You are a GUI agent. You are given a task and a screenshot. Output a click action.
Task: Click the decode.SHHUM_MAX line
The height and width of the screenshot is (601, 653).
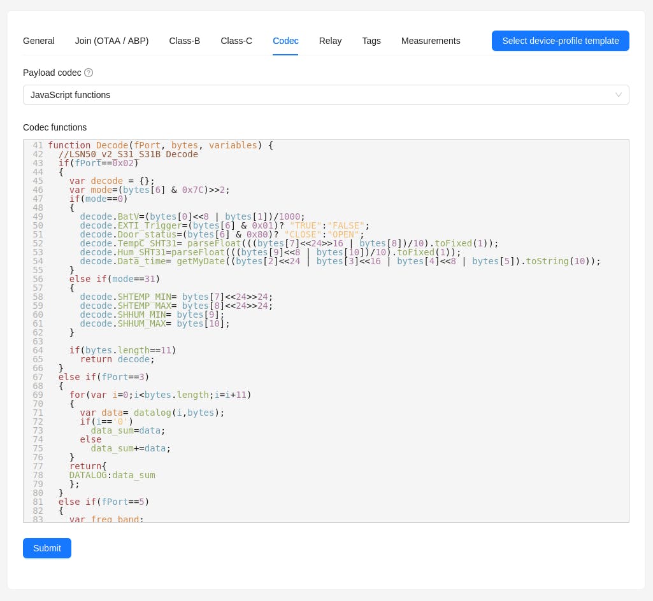[155, 324]
